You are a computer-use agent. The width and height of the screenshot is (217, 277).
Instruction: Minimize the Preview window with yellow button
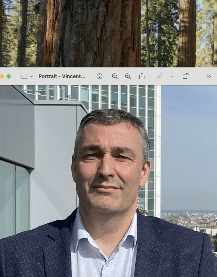(2, 76)
